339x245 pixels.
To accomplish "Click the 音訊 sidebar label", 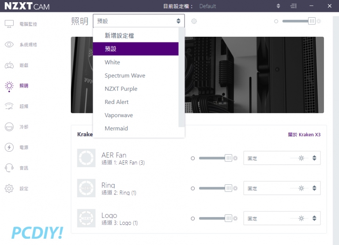I will (24, 168).
